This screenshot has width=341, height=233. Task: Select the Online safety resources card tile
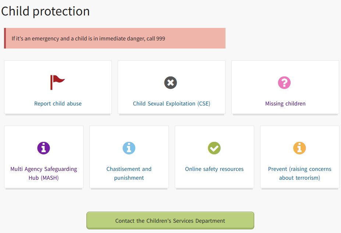point(214,157)
